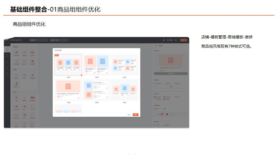The image size is (278, 156).
Task: Toggle the product price checkbox
Action: (x=164, y=97)
